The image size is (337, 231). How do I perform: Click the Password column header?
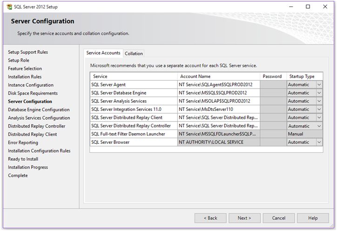coord(273,77)
